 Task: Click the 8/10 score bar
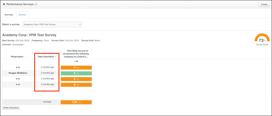pyautogui.click(x=76, y=84)
